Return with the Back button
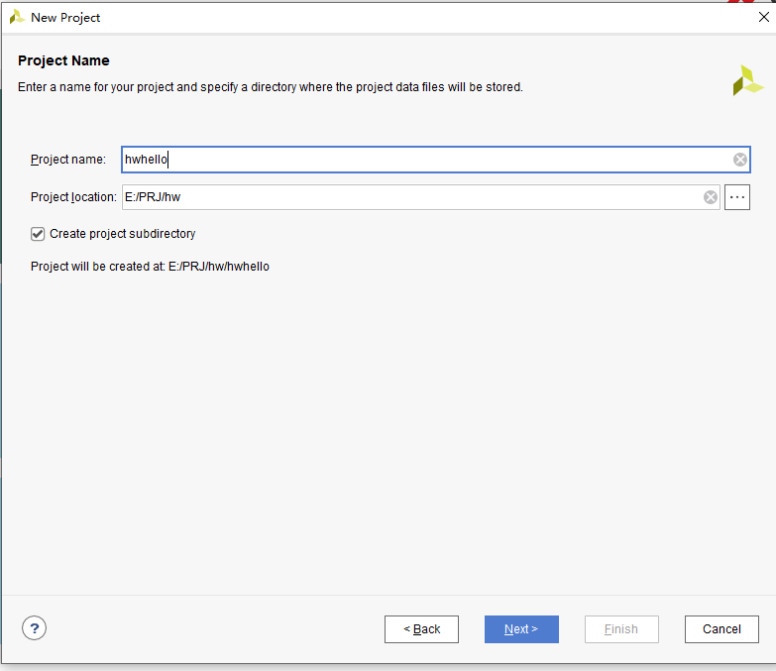 [421, 629]
